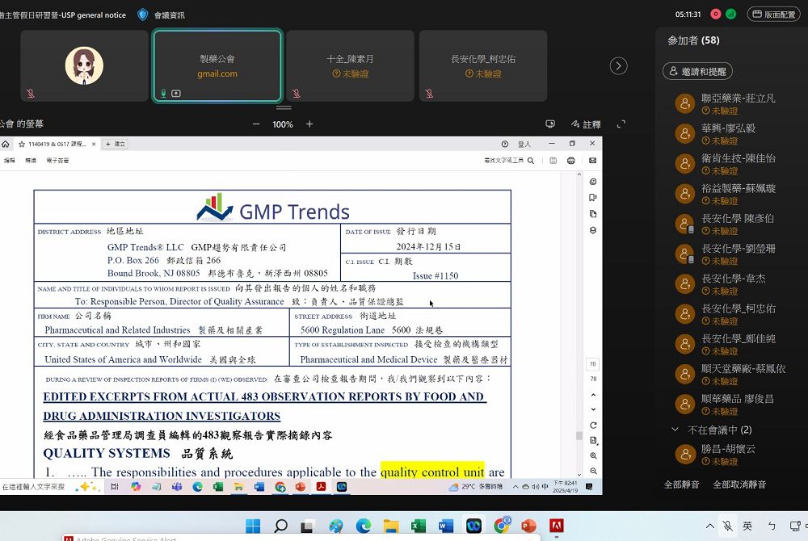Open the 會議資訊 shield icon
The width and height of the screenshot is (808, 541).
click(x=143, y=15)
